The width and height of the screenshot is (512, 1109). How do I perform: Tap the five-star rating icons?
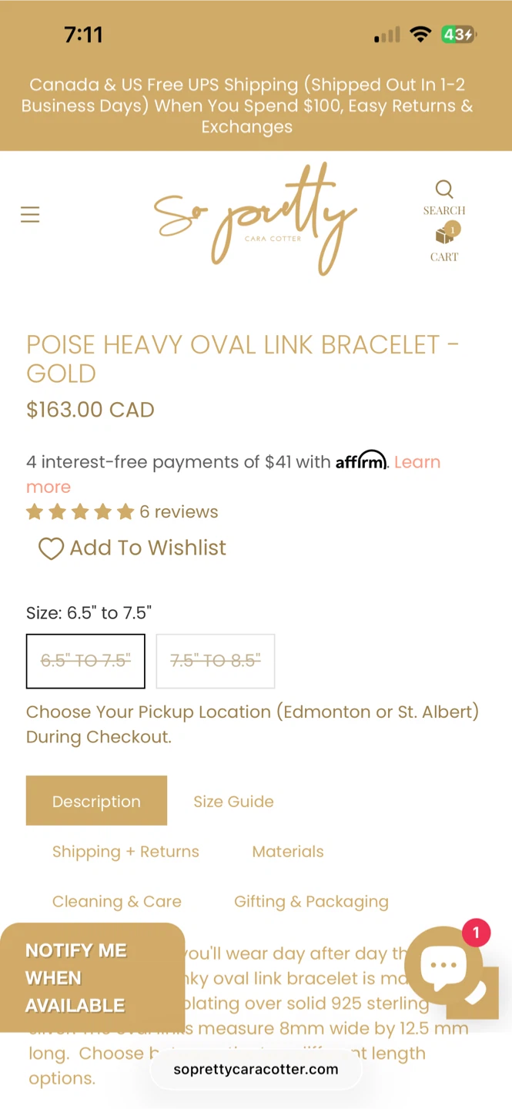tap(80, 512)
